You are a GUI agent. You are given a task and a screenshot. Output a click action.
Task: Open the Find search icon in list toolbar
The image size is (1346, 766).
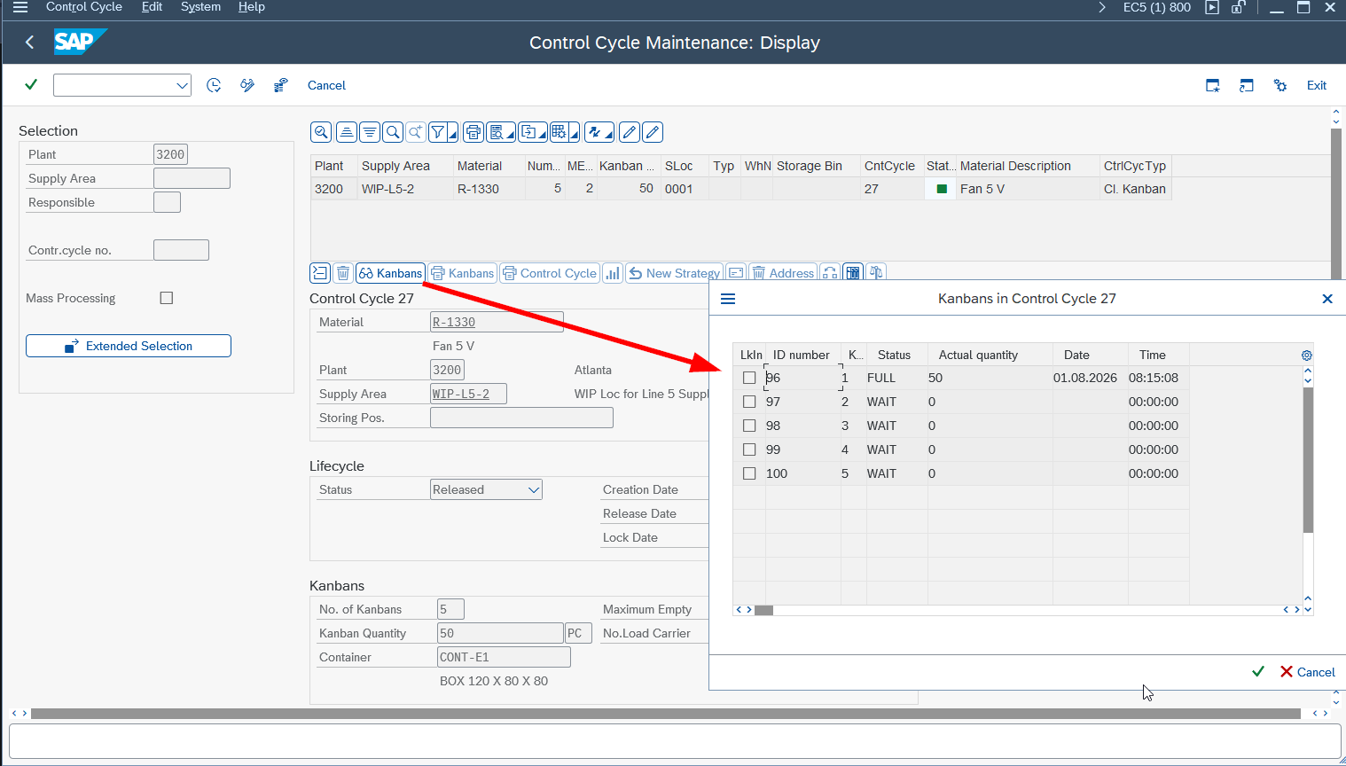coord(393,132)
